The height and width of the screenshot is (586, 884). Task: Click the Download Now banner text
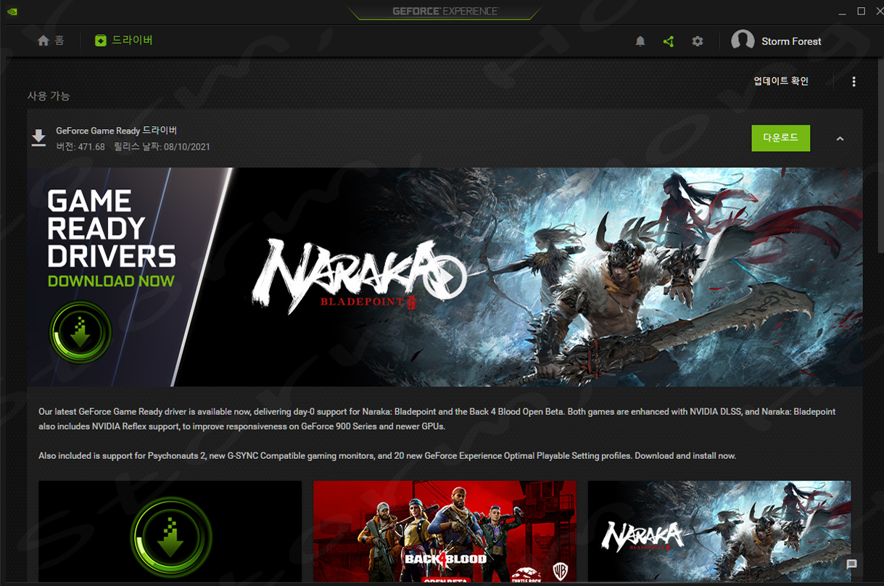tap(111, 281)
